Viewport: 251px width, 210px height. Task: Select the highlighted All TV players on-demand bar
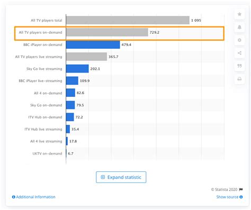point(107,32)
